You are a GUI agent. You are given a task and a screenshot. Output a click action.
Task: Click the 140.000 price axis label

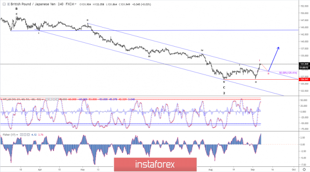[304, 41]
